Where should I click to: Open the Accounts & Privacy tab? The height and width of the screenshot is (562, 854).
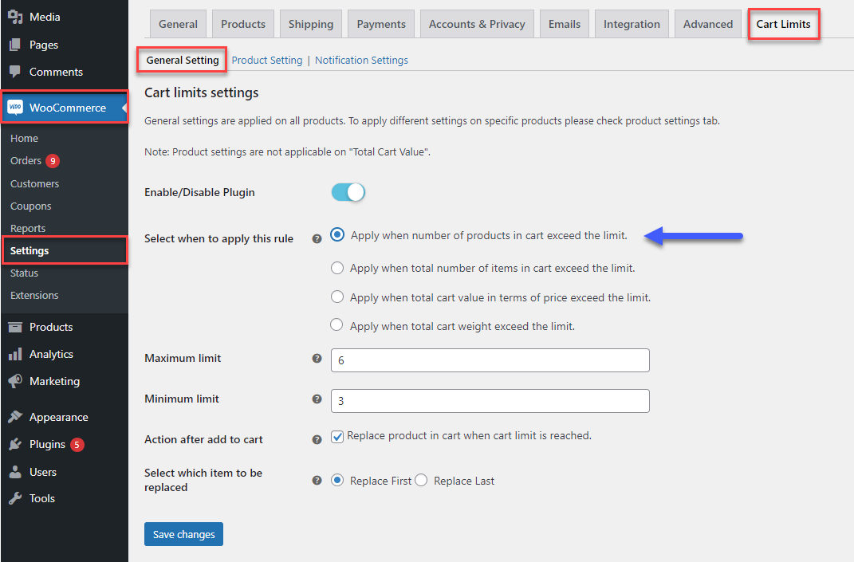coord(477,24)
